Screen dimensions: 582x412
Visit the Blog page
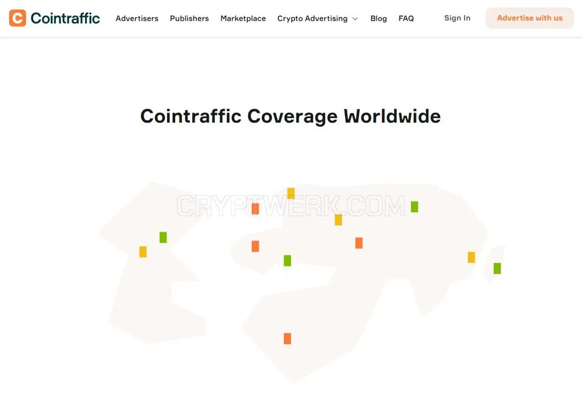pyautogui.click(x=379, y=18)
